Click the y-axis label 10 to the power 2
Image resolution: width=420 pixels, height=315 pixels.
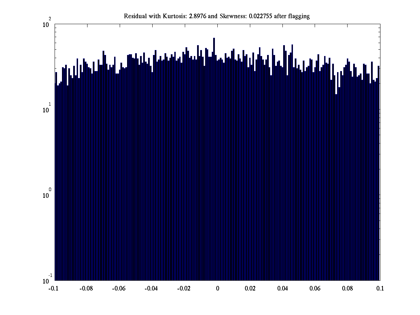(47, 24)
